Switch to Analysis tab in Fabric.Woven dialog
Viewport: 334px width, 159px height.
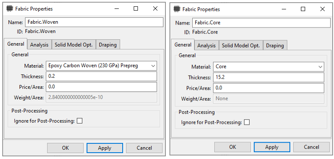click(39, 45)
